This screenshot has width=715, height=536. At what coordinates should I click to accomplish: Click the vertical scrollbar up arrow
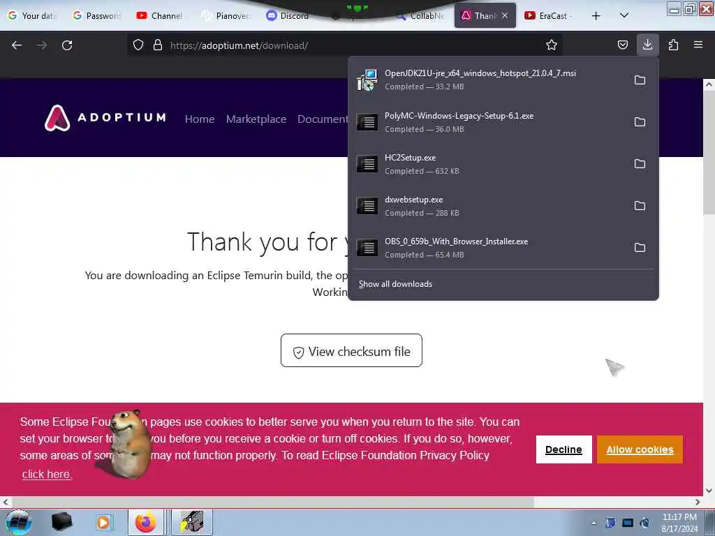709,84
